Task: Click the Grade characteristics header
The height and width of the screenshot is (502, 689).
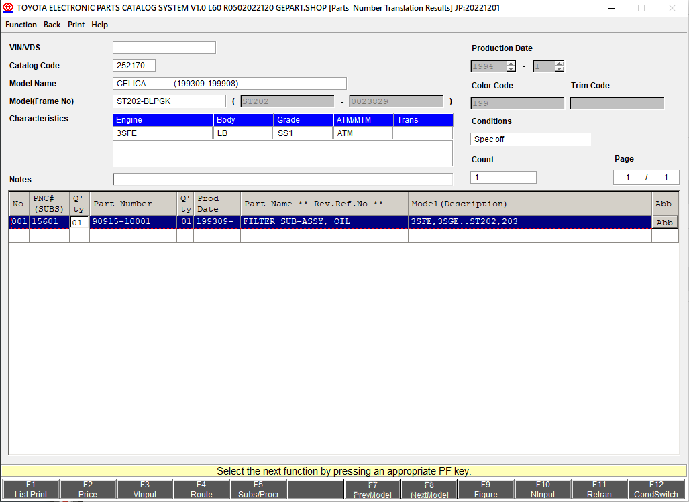Action: pos(303,120)
